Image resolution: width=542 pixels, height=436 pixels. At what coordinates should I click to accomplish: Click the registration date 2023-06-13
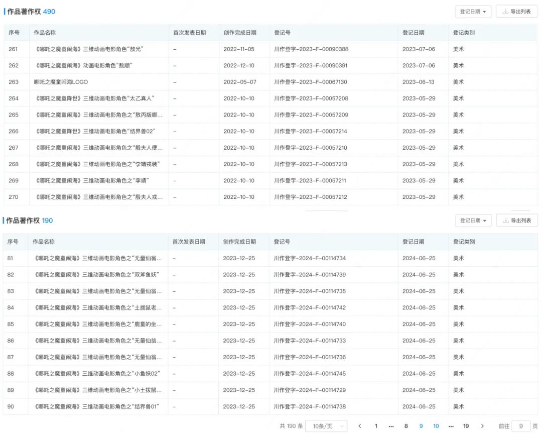418,82
